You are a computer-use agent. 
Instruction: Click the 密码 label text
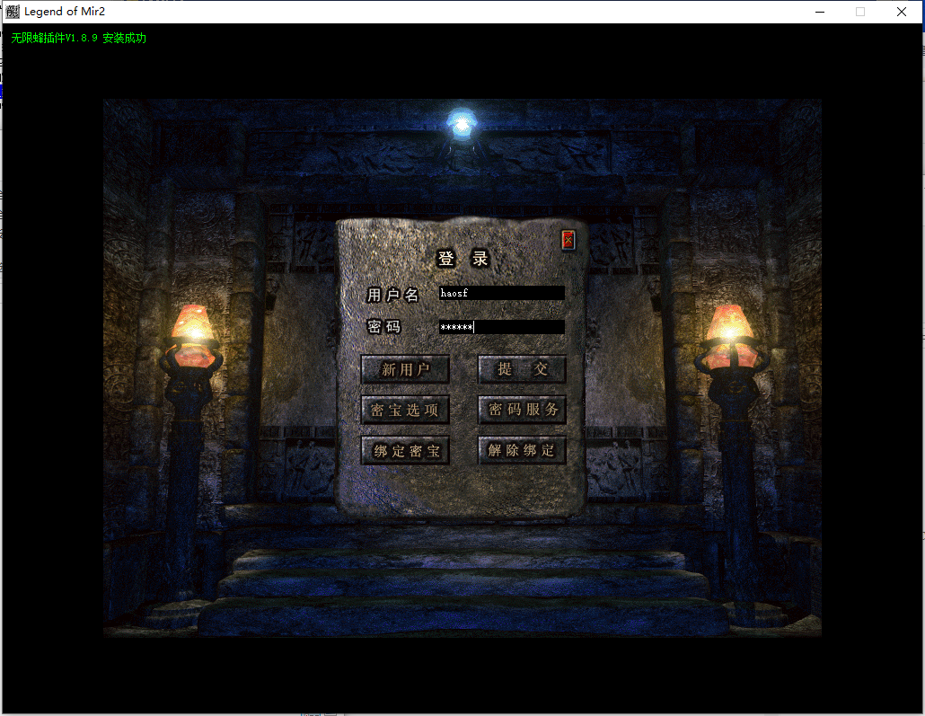384,327
